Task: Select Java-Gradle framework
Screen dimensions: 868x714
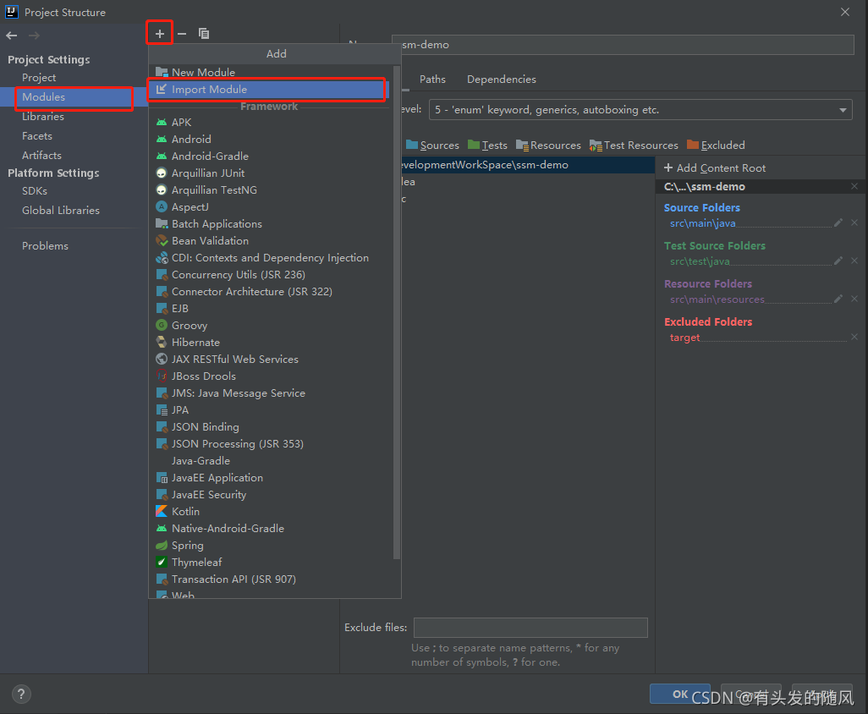Action: click(272, 461)
